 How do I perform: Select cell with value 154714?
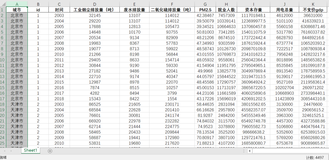[x=172, y=60]
